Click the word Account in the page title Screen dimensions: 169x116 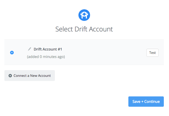click(101, 29)
